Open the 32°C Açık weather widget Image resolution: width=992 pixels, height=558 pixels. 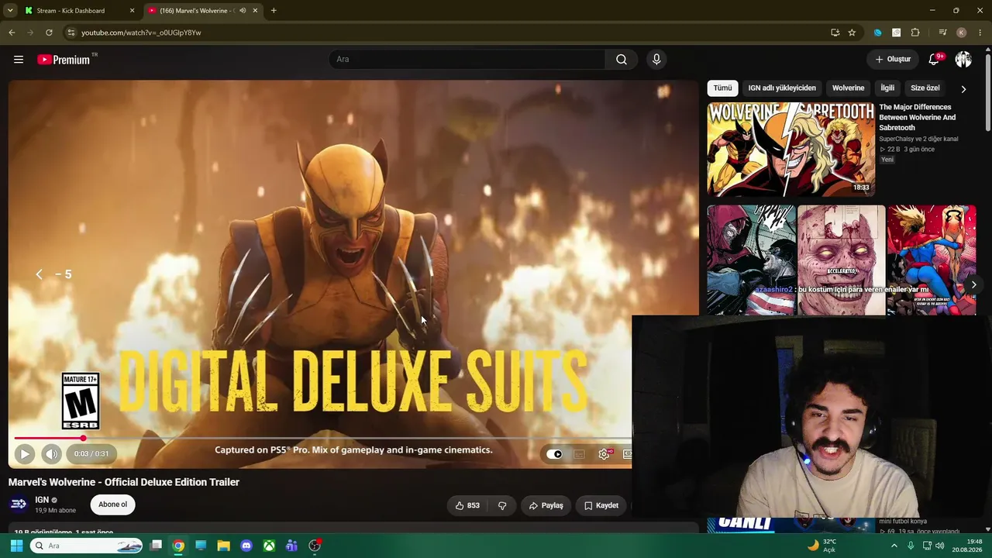coord(822,546)
